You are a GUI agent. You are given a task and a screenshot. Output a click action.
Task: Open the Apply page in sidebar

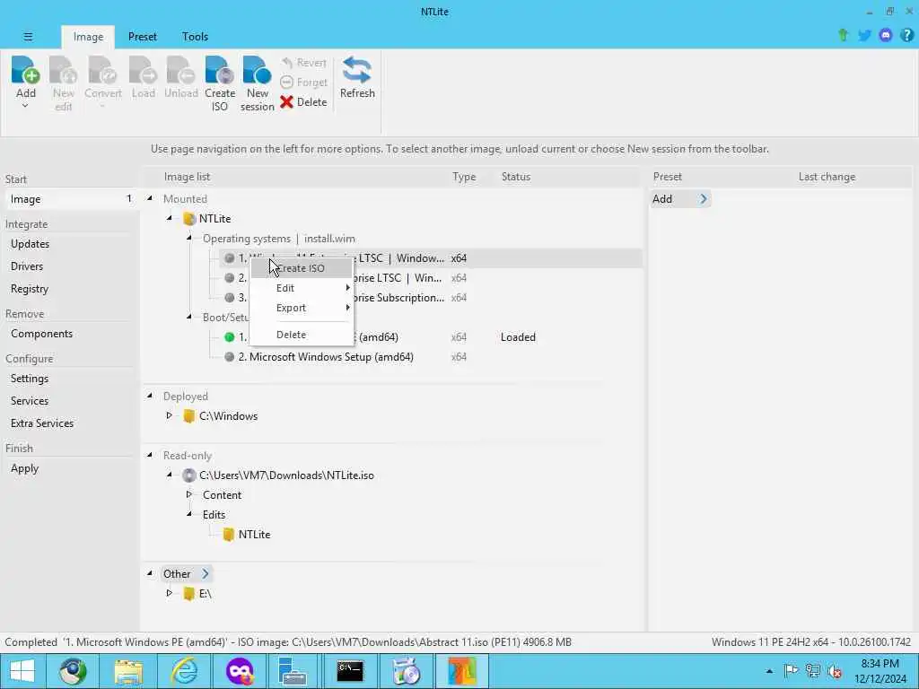click(x=24, y=468)
